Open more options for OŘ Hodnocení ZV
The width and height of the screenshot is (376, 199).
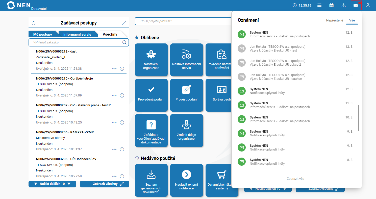pos(114,176)
